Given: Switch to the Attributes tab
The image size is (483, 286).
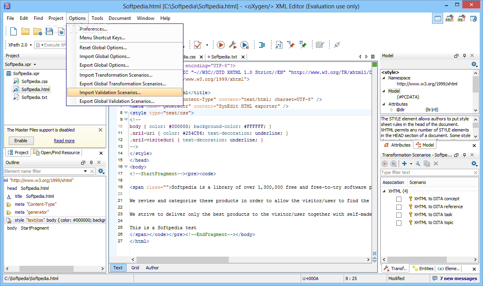Looking at the screenshot, I should (x=397, y=145).
